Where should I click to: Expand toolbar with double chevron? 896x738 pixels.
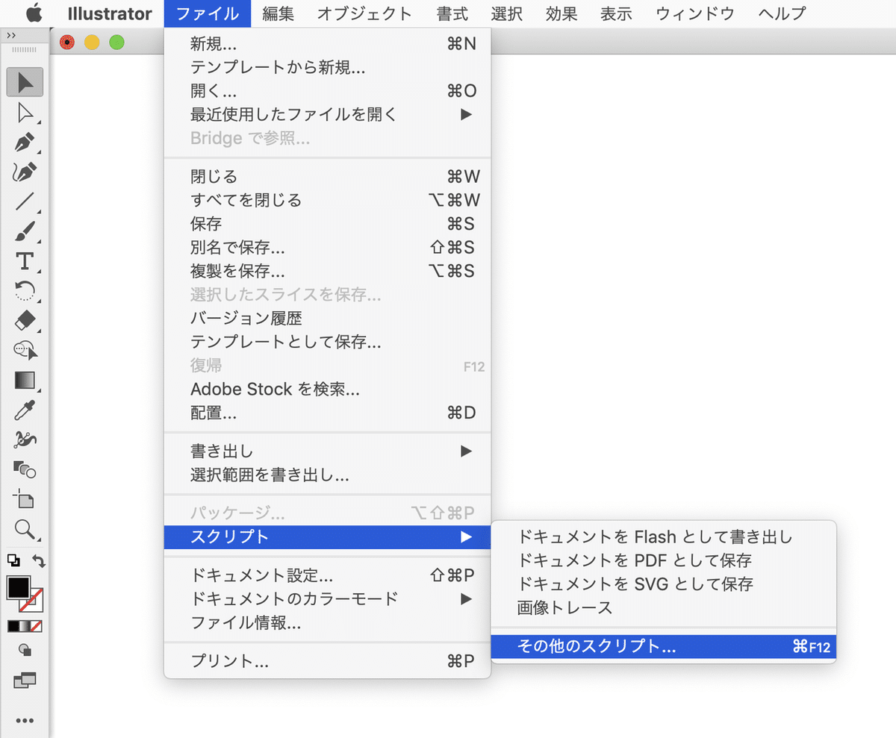(11, 35)
